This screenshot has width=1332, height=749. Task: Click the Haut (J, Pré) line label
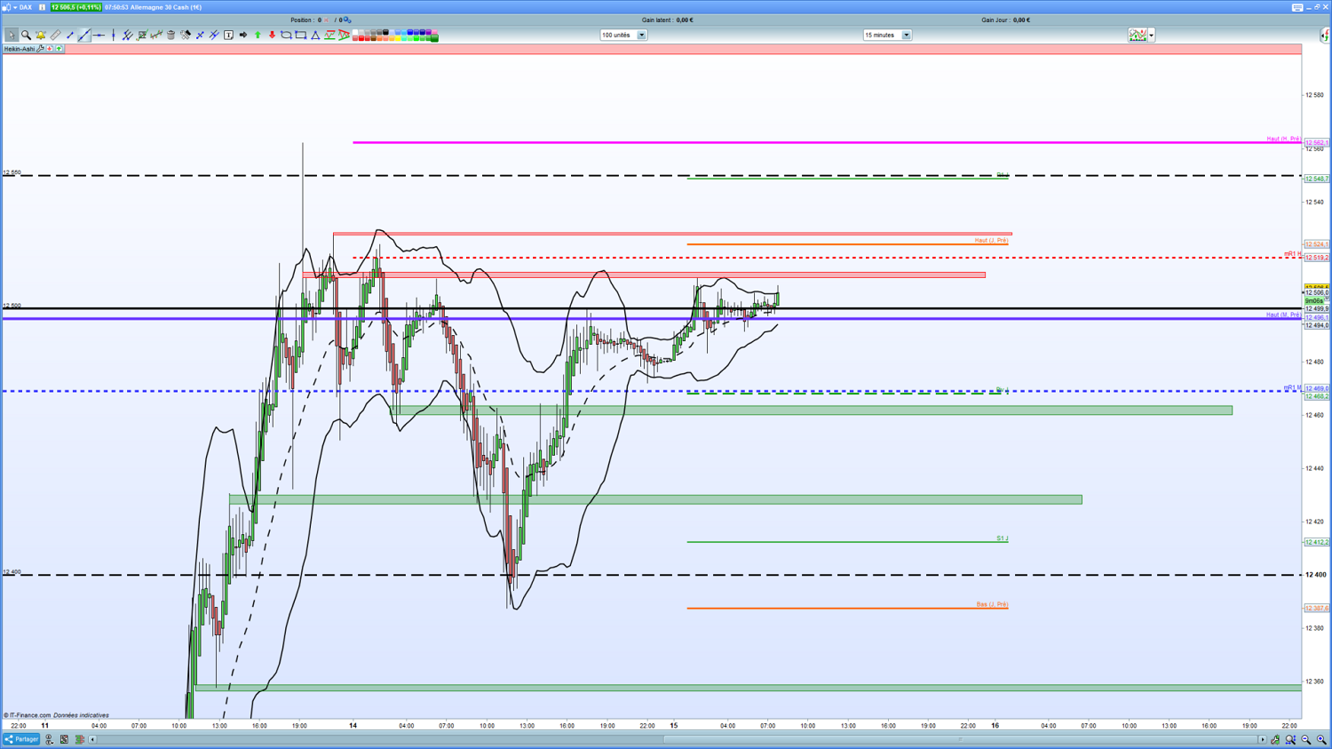click(991, 240)
